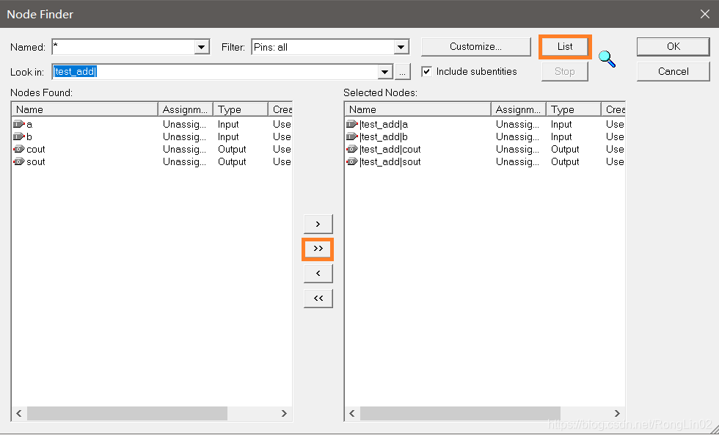Remove selected node with < button
719x438 pixels.
coord(318,274)
